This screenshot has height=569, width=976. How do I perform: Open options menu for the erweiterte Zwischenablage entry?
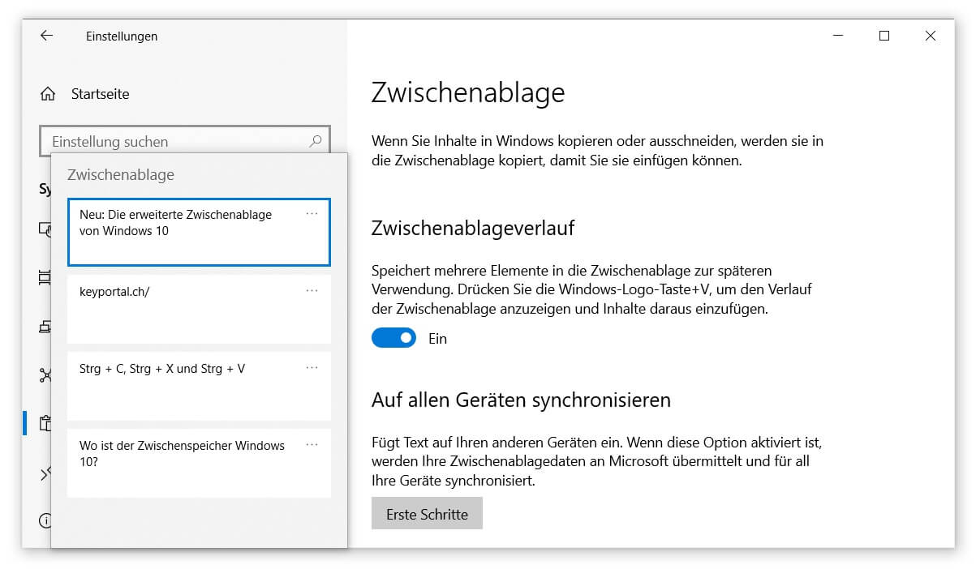pyautogui.click(x=312, y=212)
